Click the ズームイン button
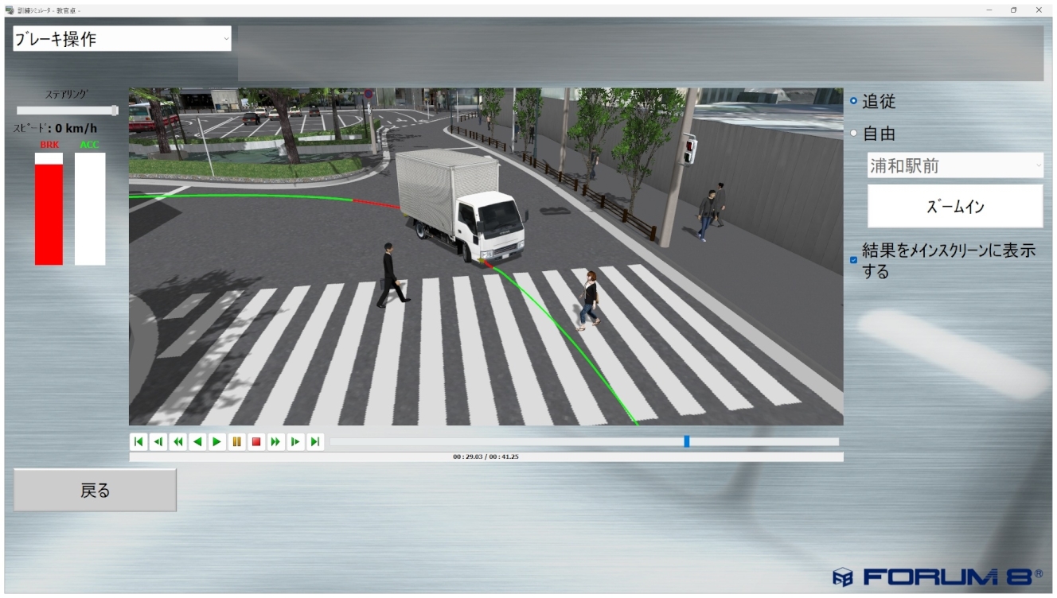Image resolution: width=1057 pixels, height=598 pixels. coord(954,207)
